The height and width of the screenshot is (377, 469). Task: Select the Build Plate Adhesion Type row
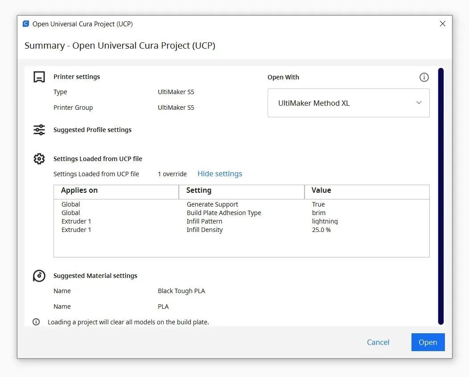(241, 213)
